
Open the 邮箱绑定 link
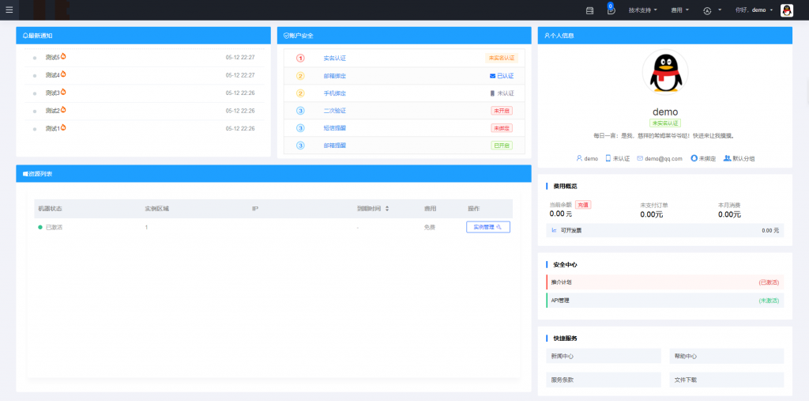coord(334,76)
